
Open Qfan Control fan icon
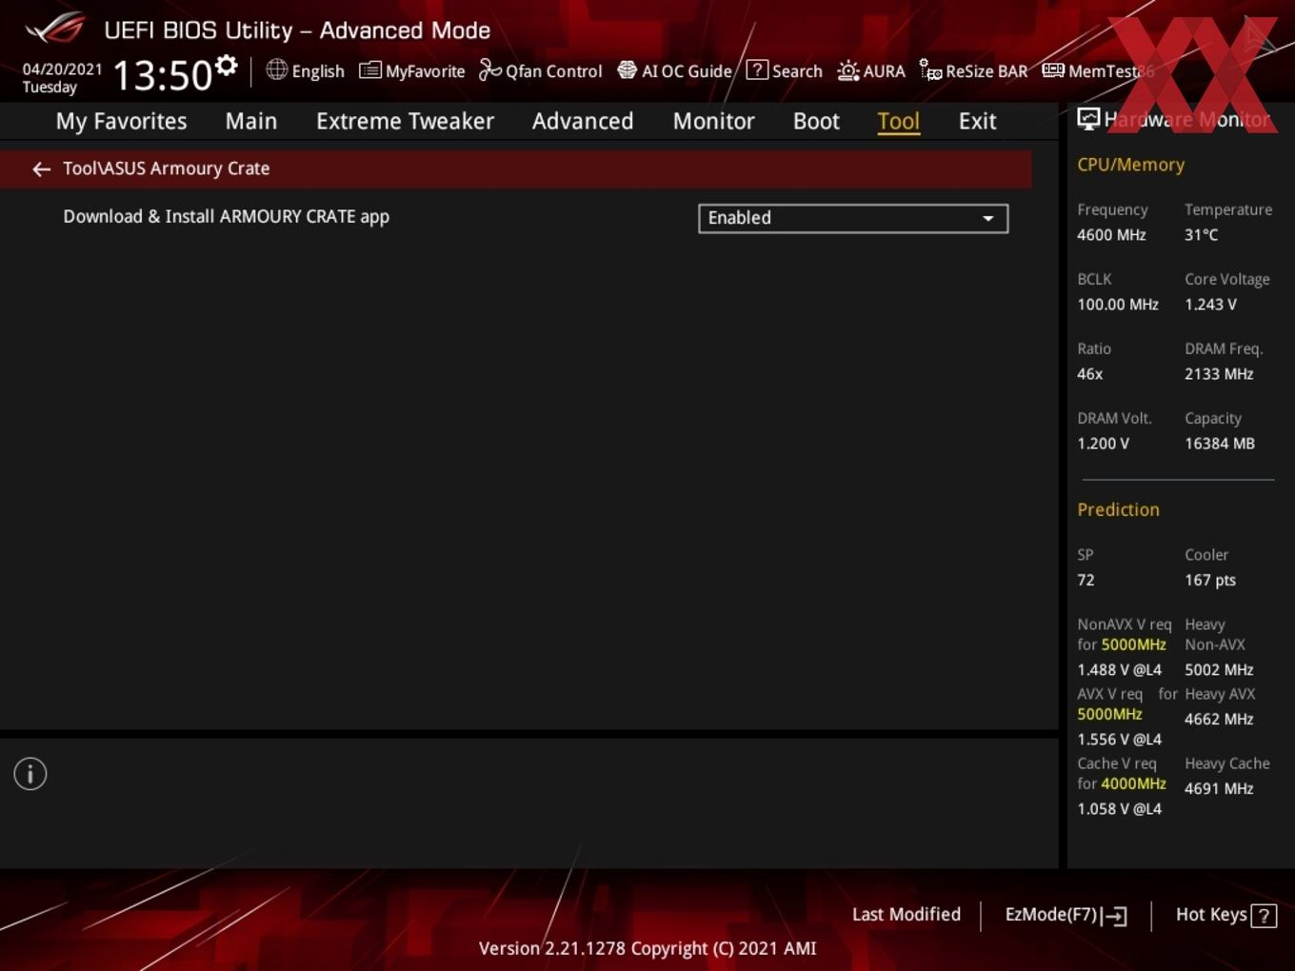tap(489, 69)
